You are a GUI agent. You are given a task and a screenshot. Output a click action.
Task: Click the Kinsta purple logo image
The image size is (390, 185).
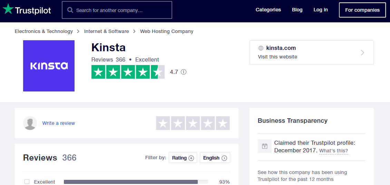click(x=49, y=66)
